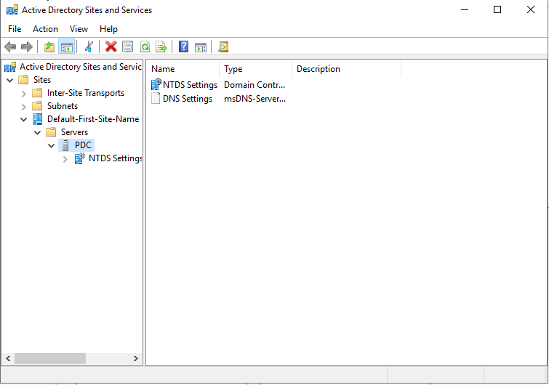549x385 pixels.
Task: Click the 'Domain Contr...' type cell
Action: click(255, 84)
